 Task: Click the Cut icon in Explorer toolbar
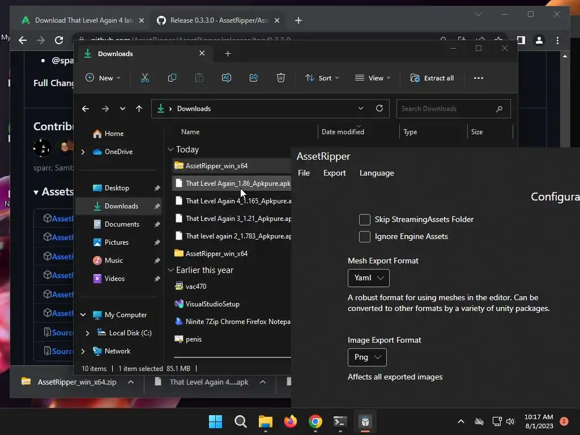tap(144, 78)
